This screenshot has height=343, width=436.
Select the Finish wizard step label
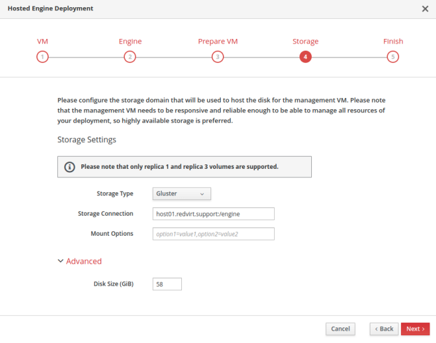coord(393,42)
